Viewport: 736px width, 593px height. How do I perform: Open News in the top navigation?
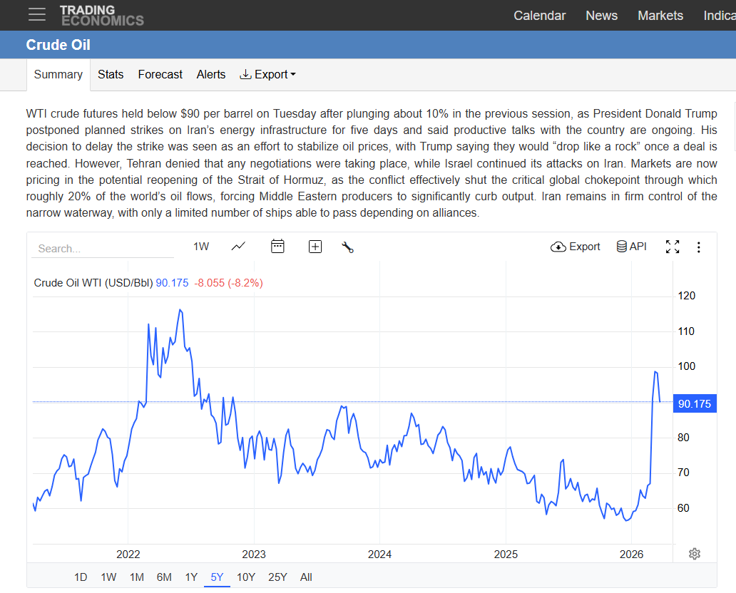coord(601,16)
